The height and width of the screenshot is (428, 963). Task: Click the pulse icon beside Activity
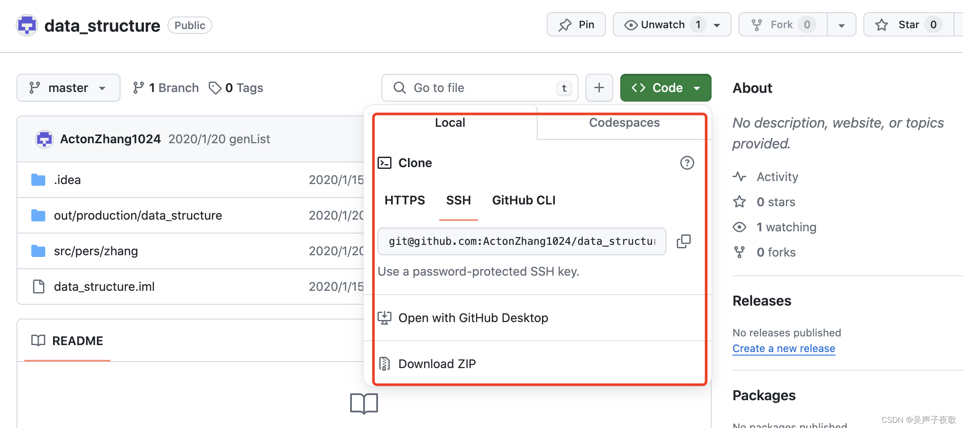[739, 177]
